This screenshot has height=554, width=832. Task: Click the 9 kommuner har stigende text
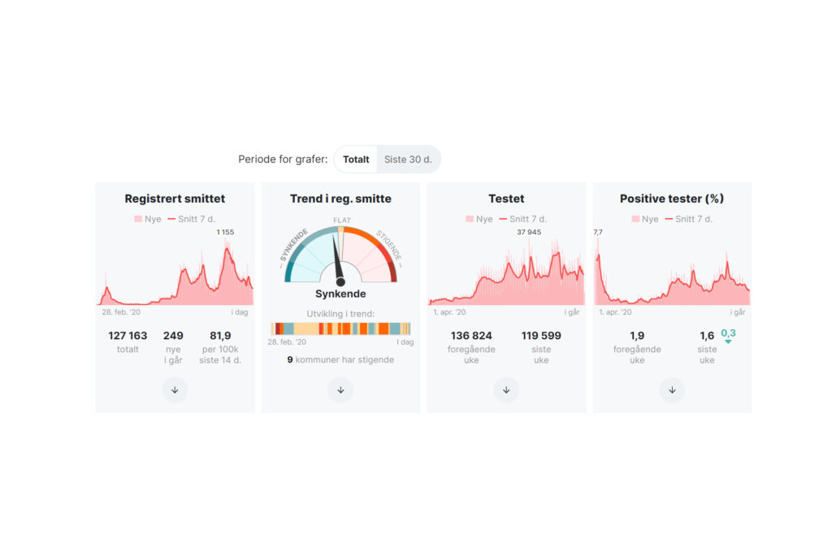pyautogui.click(x=340, y=359)
